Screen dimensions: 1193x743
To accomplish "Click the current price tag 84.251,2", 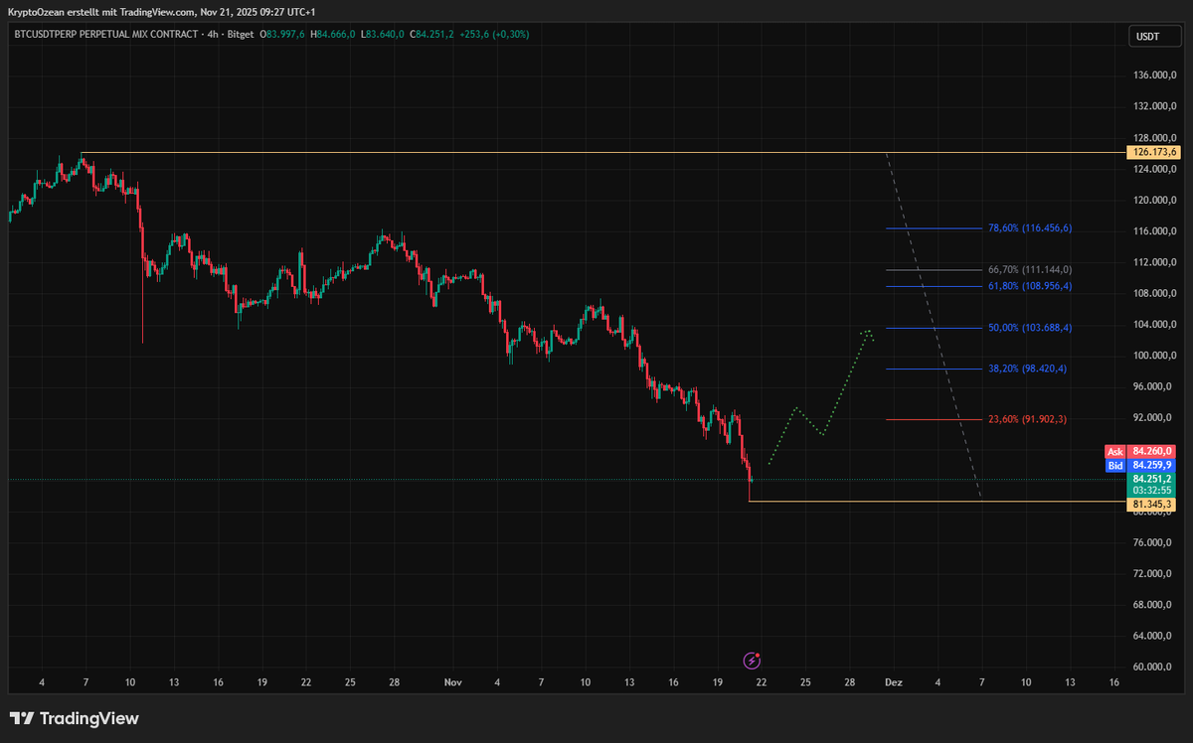I will (x=1152, y=478).
